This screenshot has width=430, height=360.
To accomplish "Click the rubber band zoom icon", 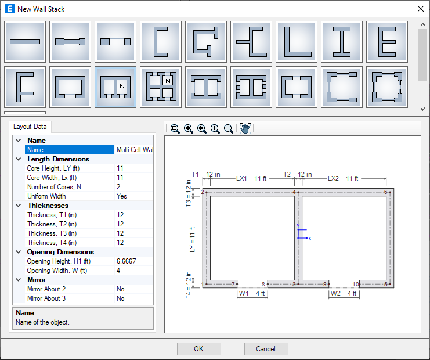I will click(175, 128).
